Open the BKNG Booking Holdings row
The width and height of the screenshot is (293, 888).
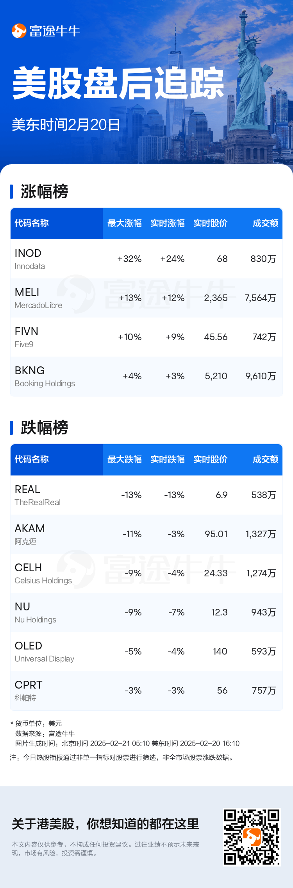pos(146,376)
